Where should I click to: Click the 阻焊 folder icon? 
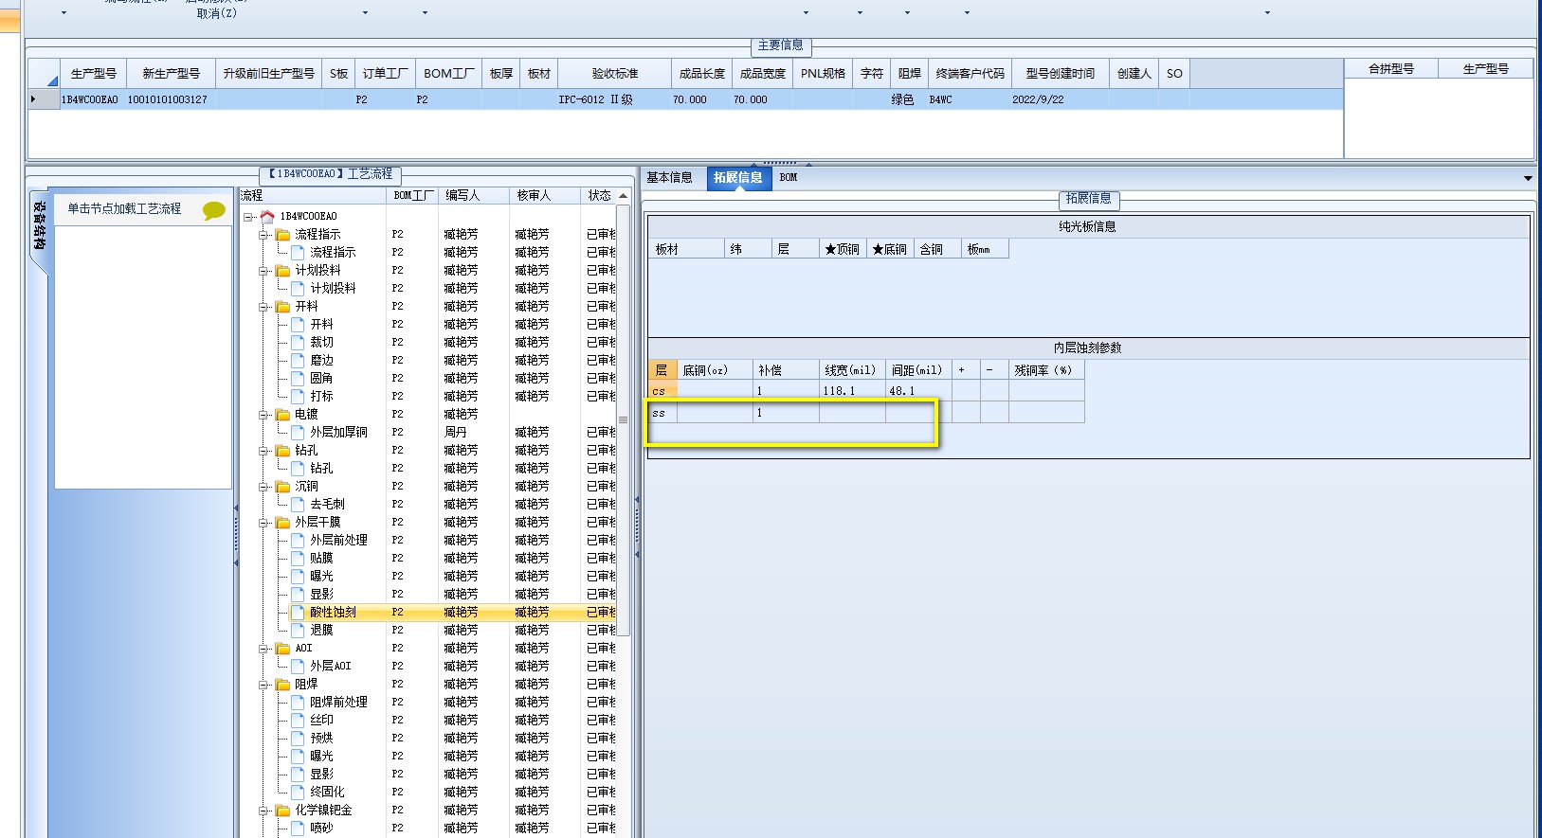(282, 685)
